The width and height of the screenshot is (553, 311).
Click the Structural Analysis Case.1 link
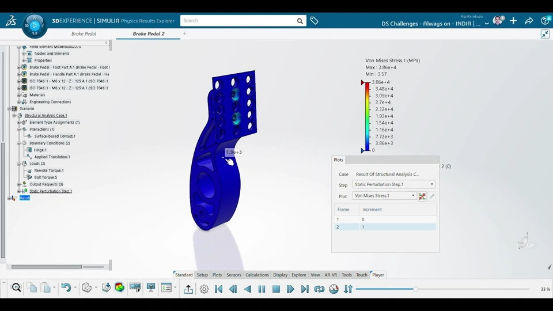coord(46,115)
